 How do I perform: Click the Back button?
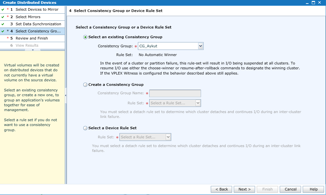coord(221,189)
